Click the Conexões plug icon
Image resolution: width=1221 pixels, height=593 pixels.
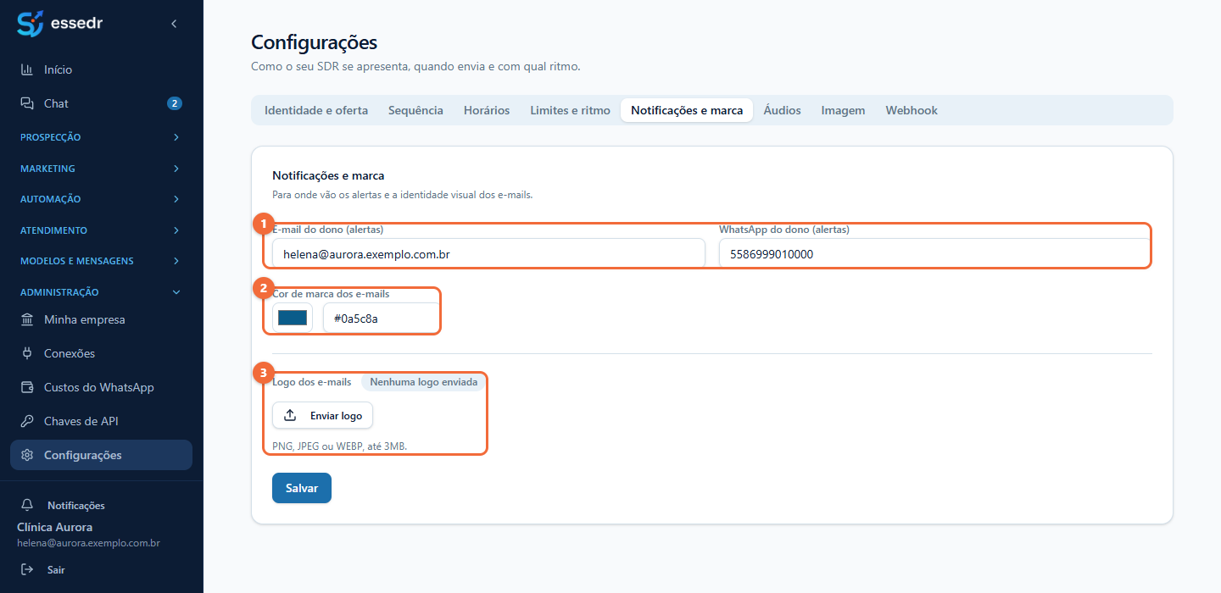[27, 353]
